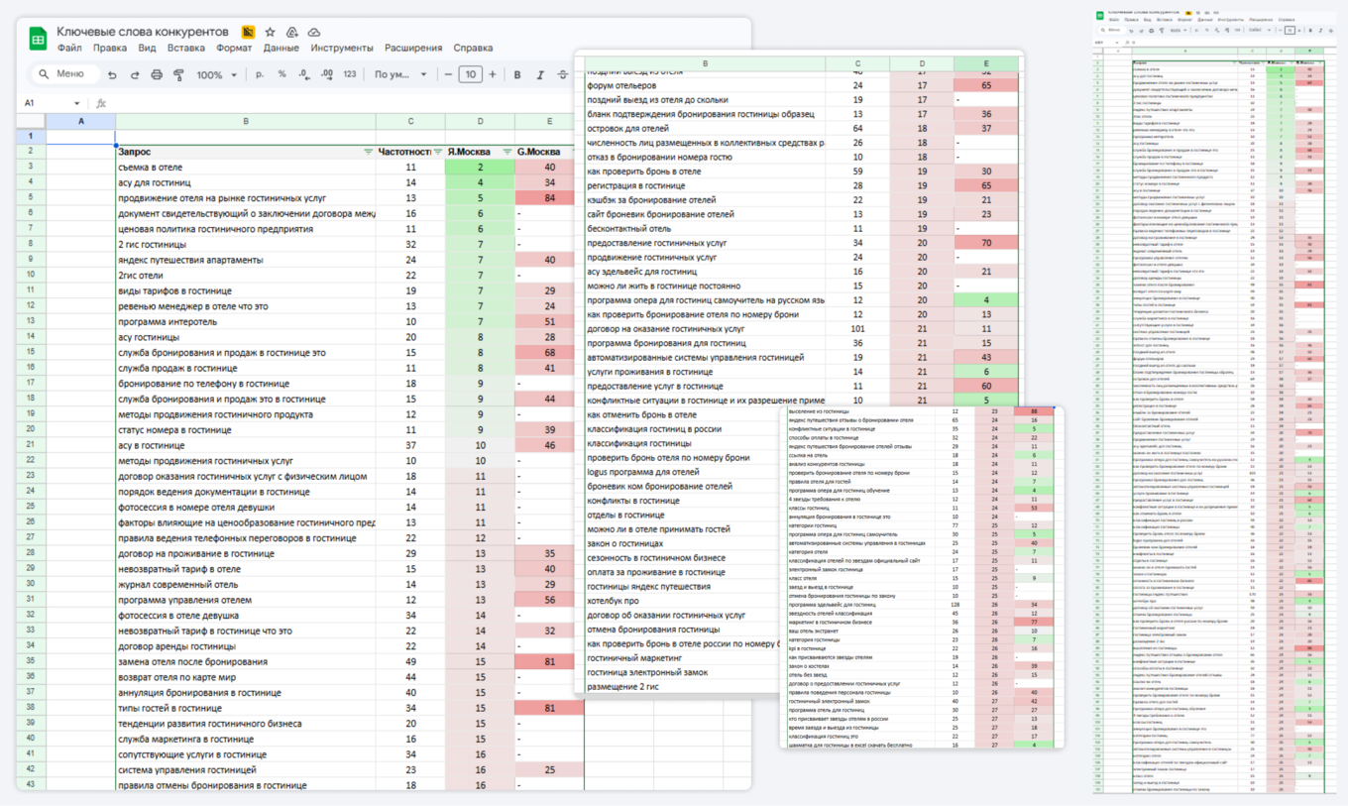Screen dimensions: 1348x806
Task: Open the 100% zoom dropdown
Action: click(x=216, y=74)
